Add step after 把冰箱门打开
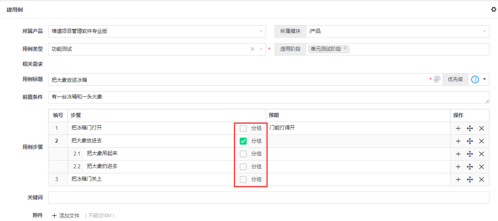Viewport: 498px width, 221px height. pyautogui.click(x=458, y=128)
